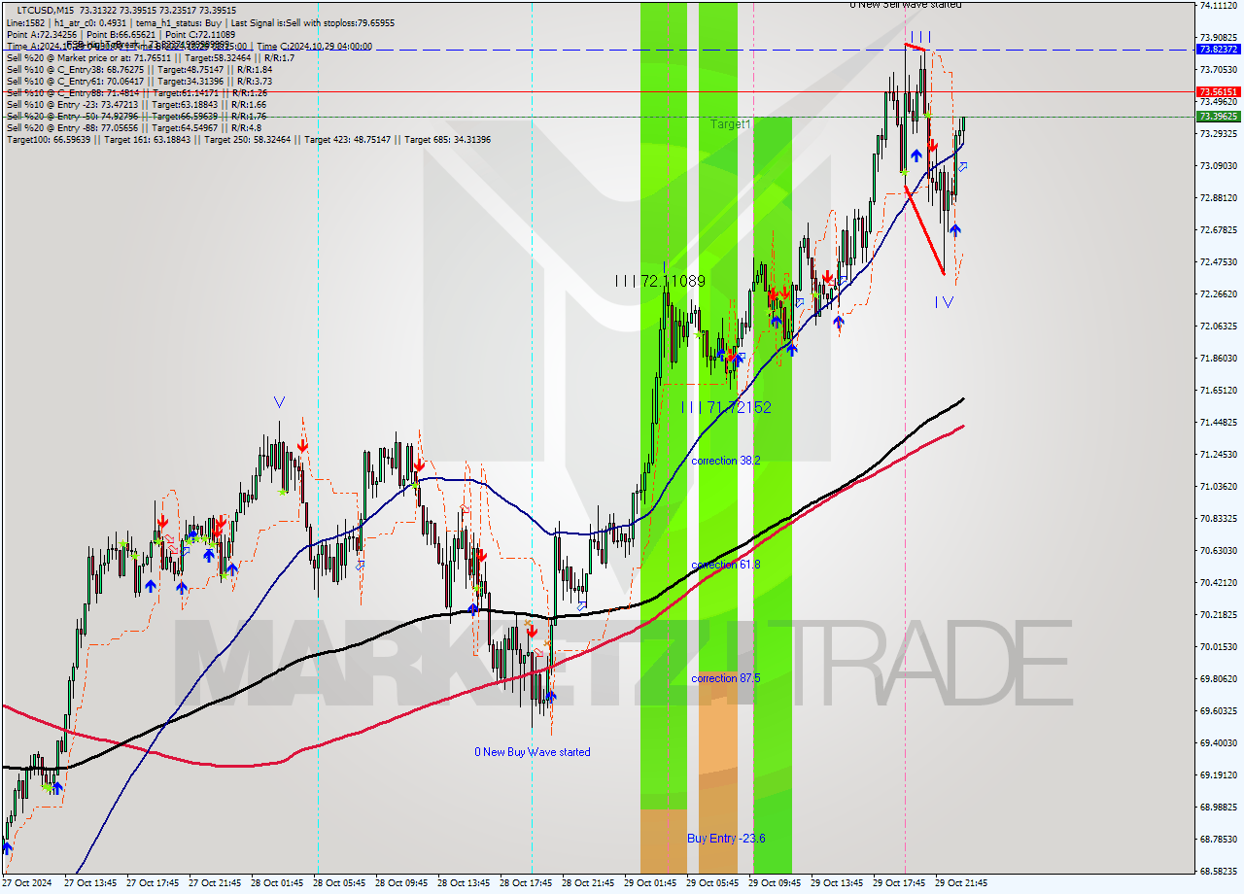Click the blue 'I V' wave label
Image resolution: width=1244 pixels, height=894 pixels.
944,302
